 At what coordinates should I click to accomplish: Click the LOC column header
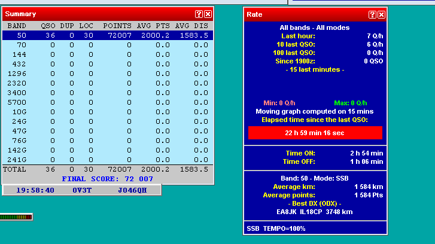(86, 26)
